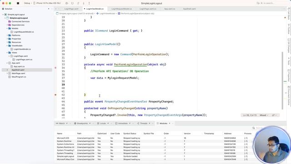This screenshot has height=164, width=291.
Task: Click the warning triangle at editor top right
Action: (285, 17)
